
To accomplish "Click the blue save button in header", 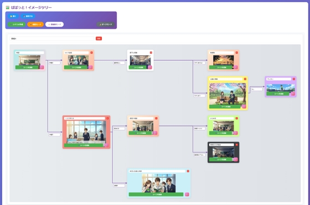I will pyautogui.click(x=28, y=16).
